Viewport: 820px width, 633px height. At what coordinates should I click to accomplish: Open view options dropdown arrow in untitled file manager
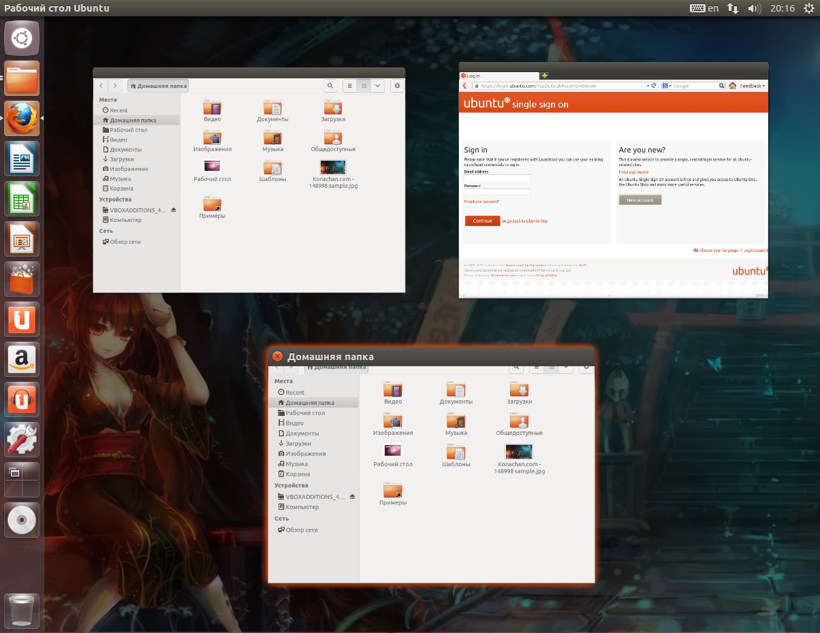[x=377, y=86]
